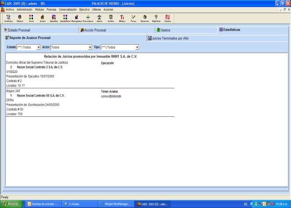Launch the Help Desk icon

pos(156,18)
